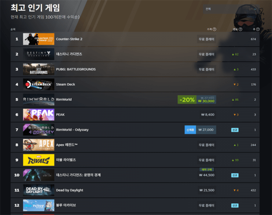Click the 순위 rank column header
The width and height of the screenshot is (272, 215).
click(13, 29)
